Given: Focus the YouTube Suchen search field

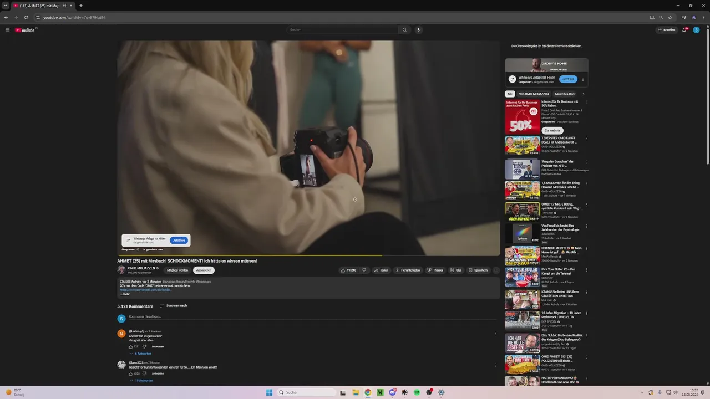Looking at the screenshot, I should click(x=342, y=30).
